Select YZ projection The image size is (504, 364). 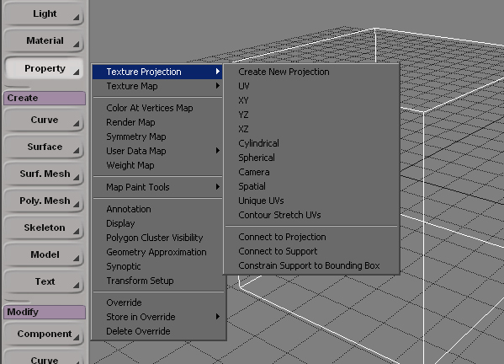coord(311,115)
